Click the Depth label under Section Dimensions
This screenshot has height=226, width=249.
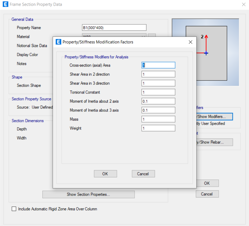tap(22, 129)
